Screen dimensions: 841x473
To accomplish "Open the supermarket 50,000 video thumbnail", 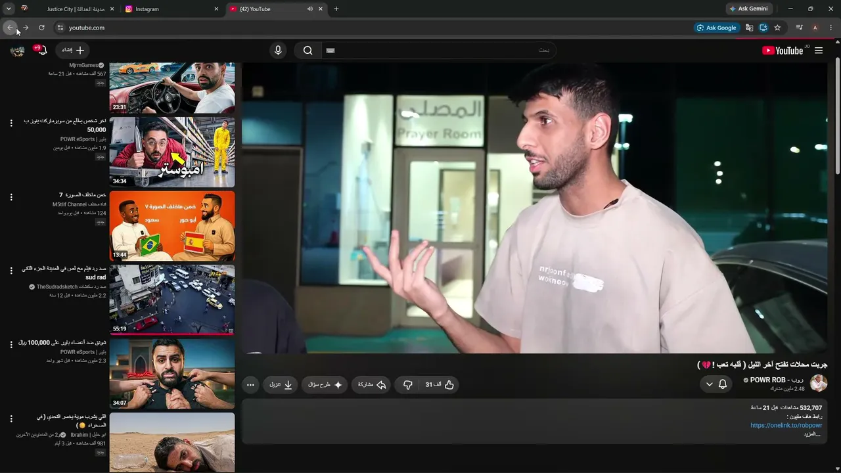I will pyautogui.click(x=172, y=152).
